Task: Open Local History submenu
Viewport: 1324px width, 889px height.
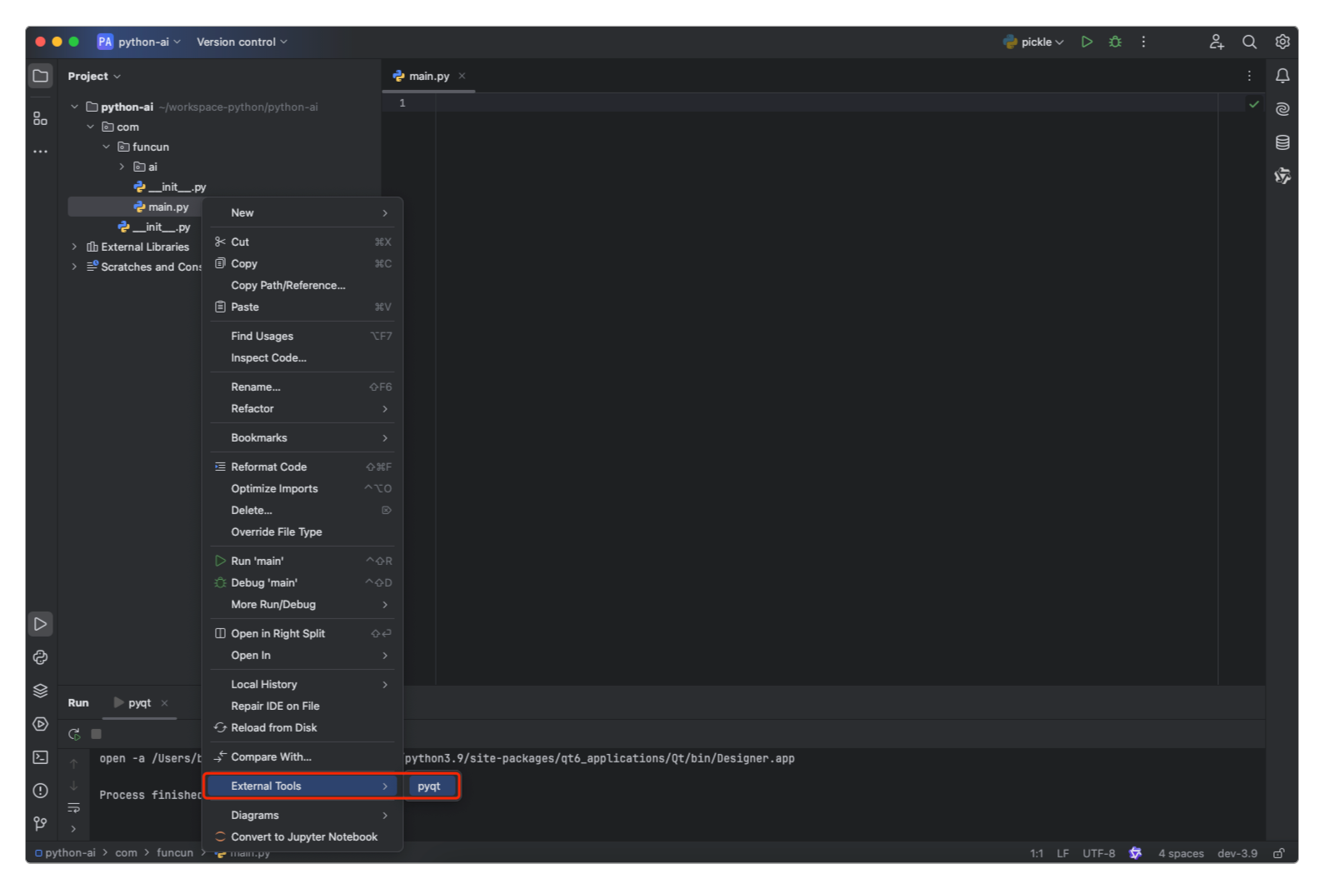Action: 302,684
